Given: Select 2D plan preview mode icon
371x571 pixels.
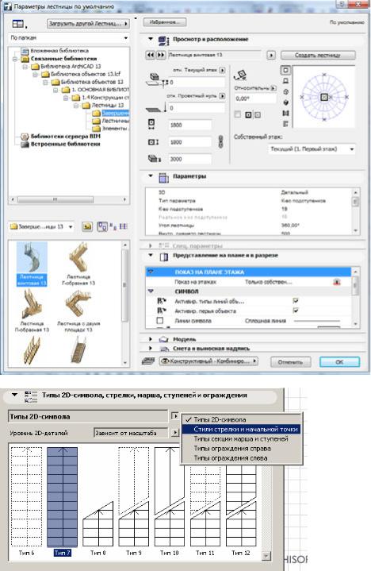Looking at the screenshot, I should 285,70.
